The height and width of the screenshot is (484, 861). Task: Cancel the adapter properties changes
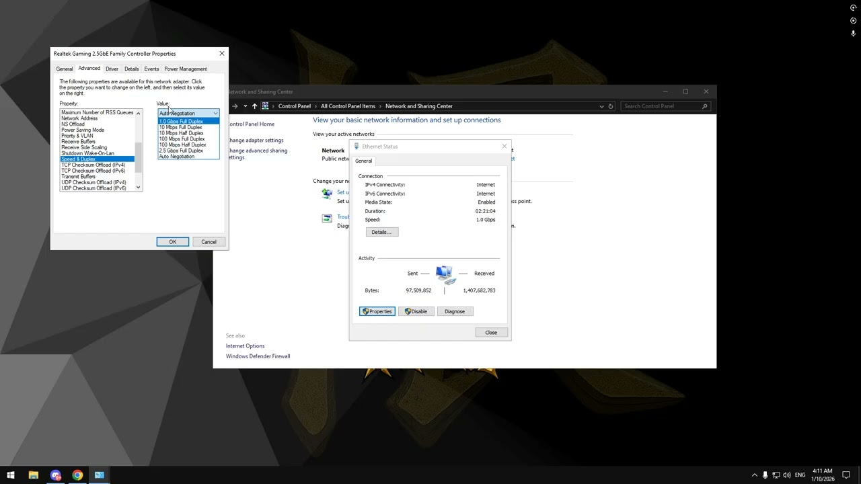[209, 242]
